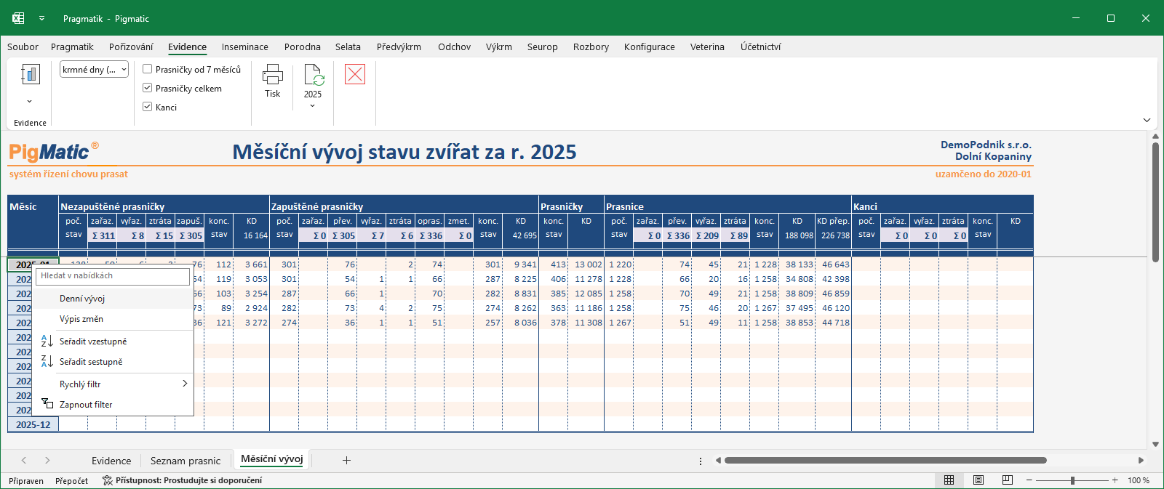The height and width of the screenshot is (489, 1164).
Task: Switch to Page Layout view icon
Action: [x=978, y=480]
